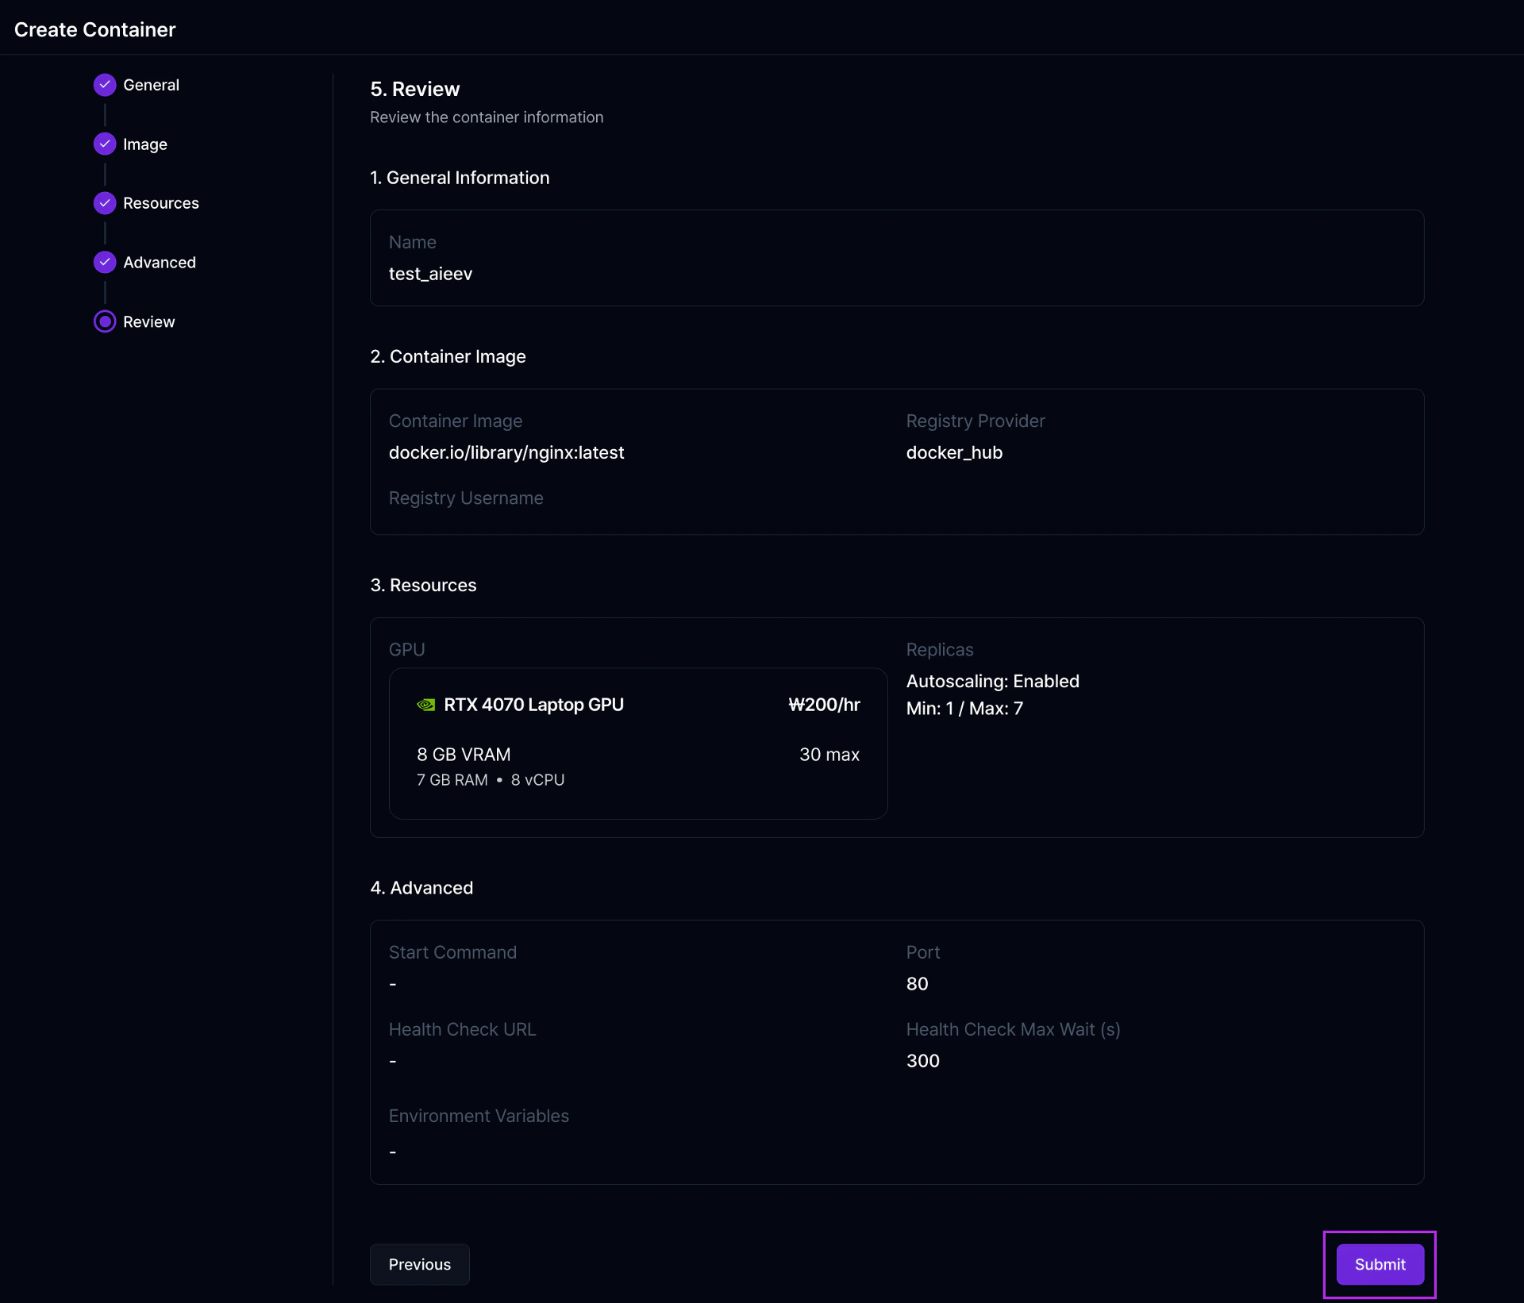Click the Previous button
Screen dimensions: 1524x1303
click(419, 1264)
